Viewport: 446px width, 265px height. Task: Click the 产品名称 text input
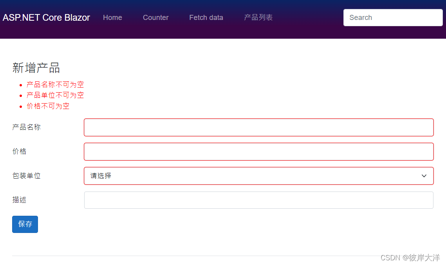pyautogui.click(x=258, y=127)
